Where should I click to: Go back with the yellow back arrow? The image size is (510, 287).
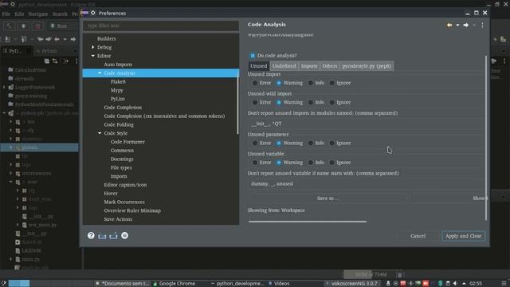click(449, 25)
